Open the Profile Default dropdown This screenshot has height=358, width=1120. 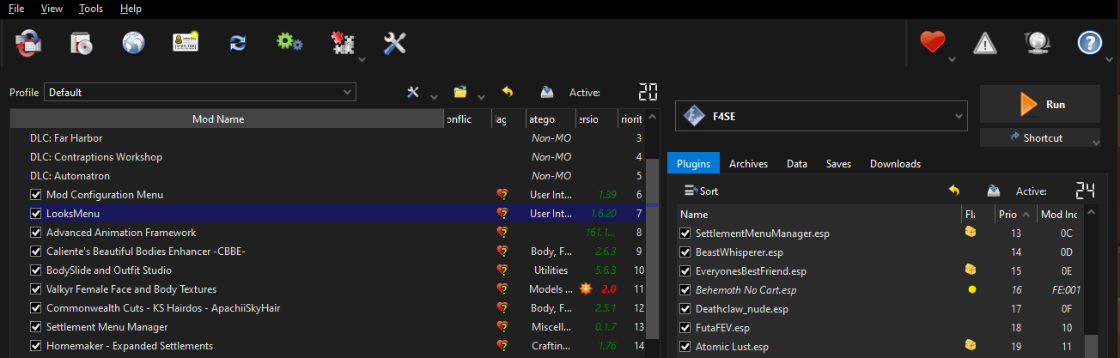pos(200,92)
